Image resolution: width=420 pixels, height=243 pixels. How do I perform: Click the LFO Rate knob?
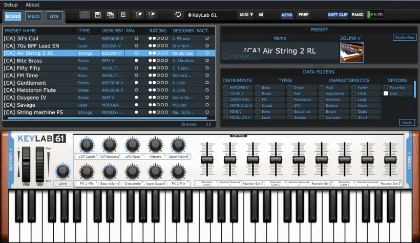point(133,145)
